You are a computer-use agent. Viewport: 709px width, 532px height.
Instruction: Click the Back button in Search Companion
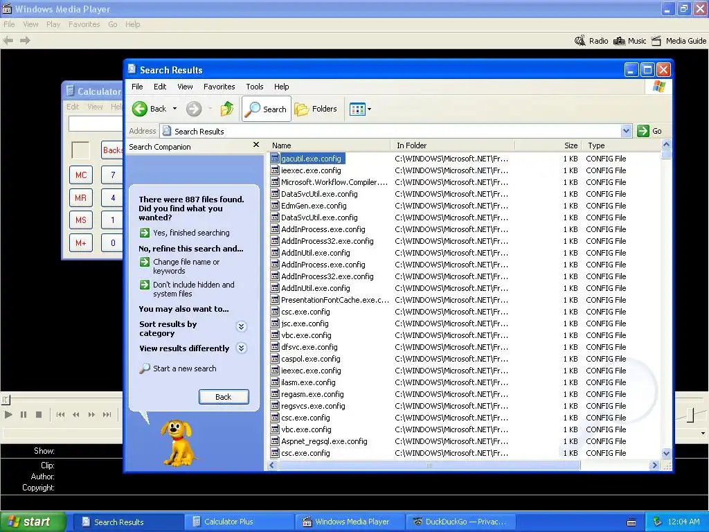point(224,397)
